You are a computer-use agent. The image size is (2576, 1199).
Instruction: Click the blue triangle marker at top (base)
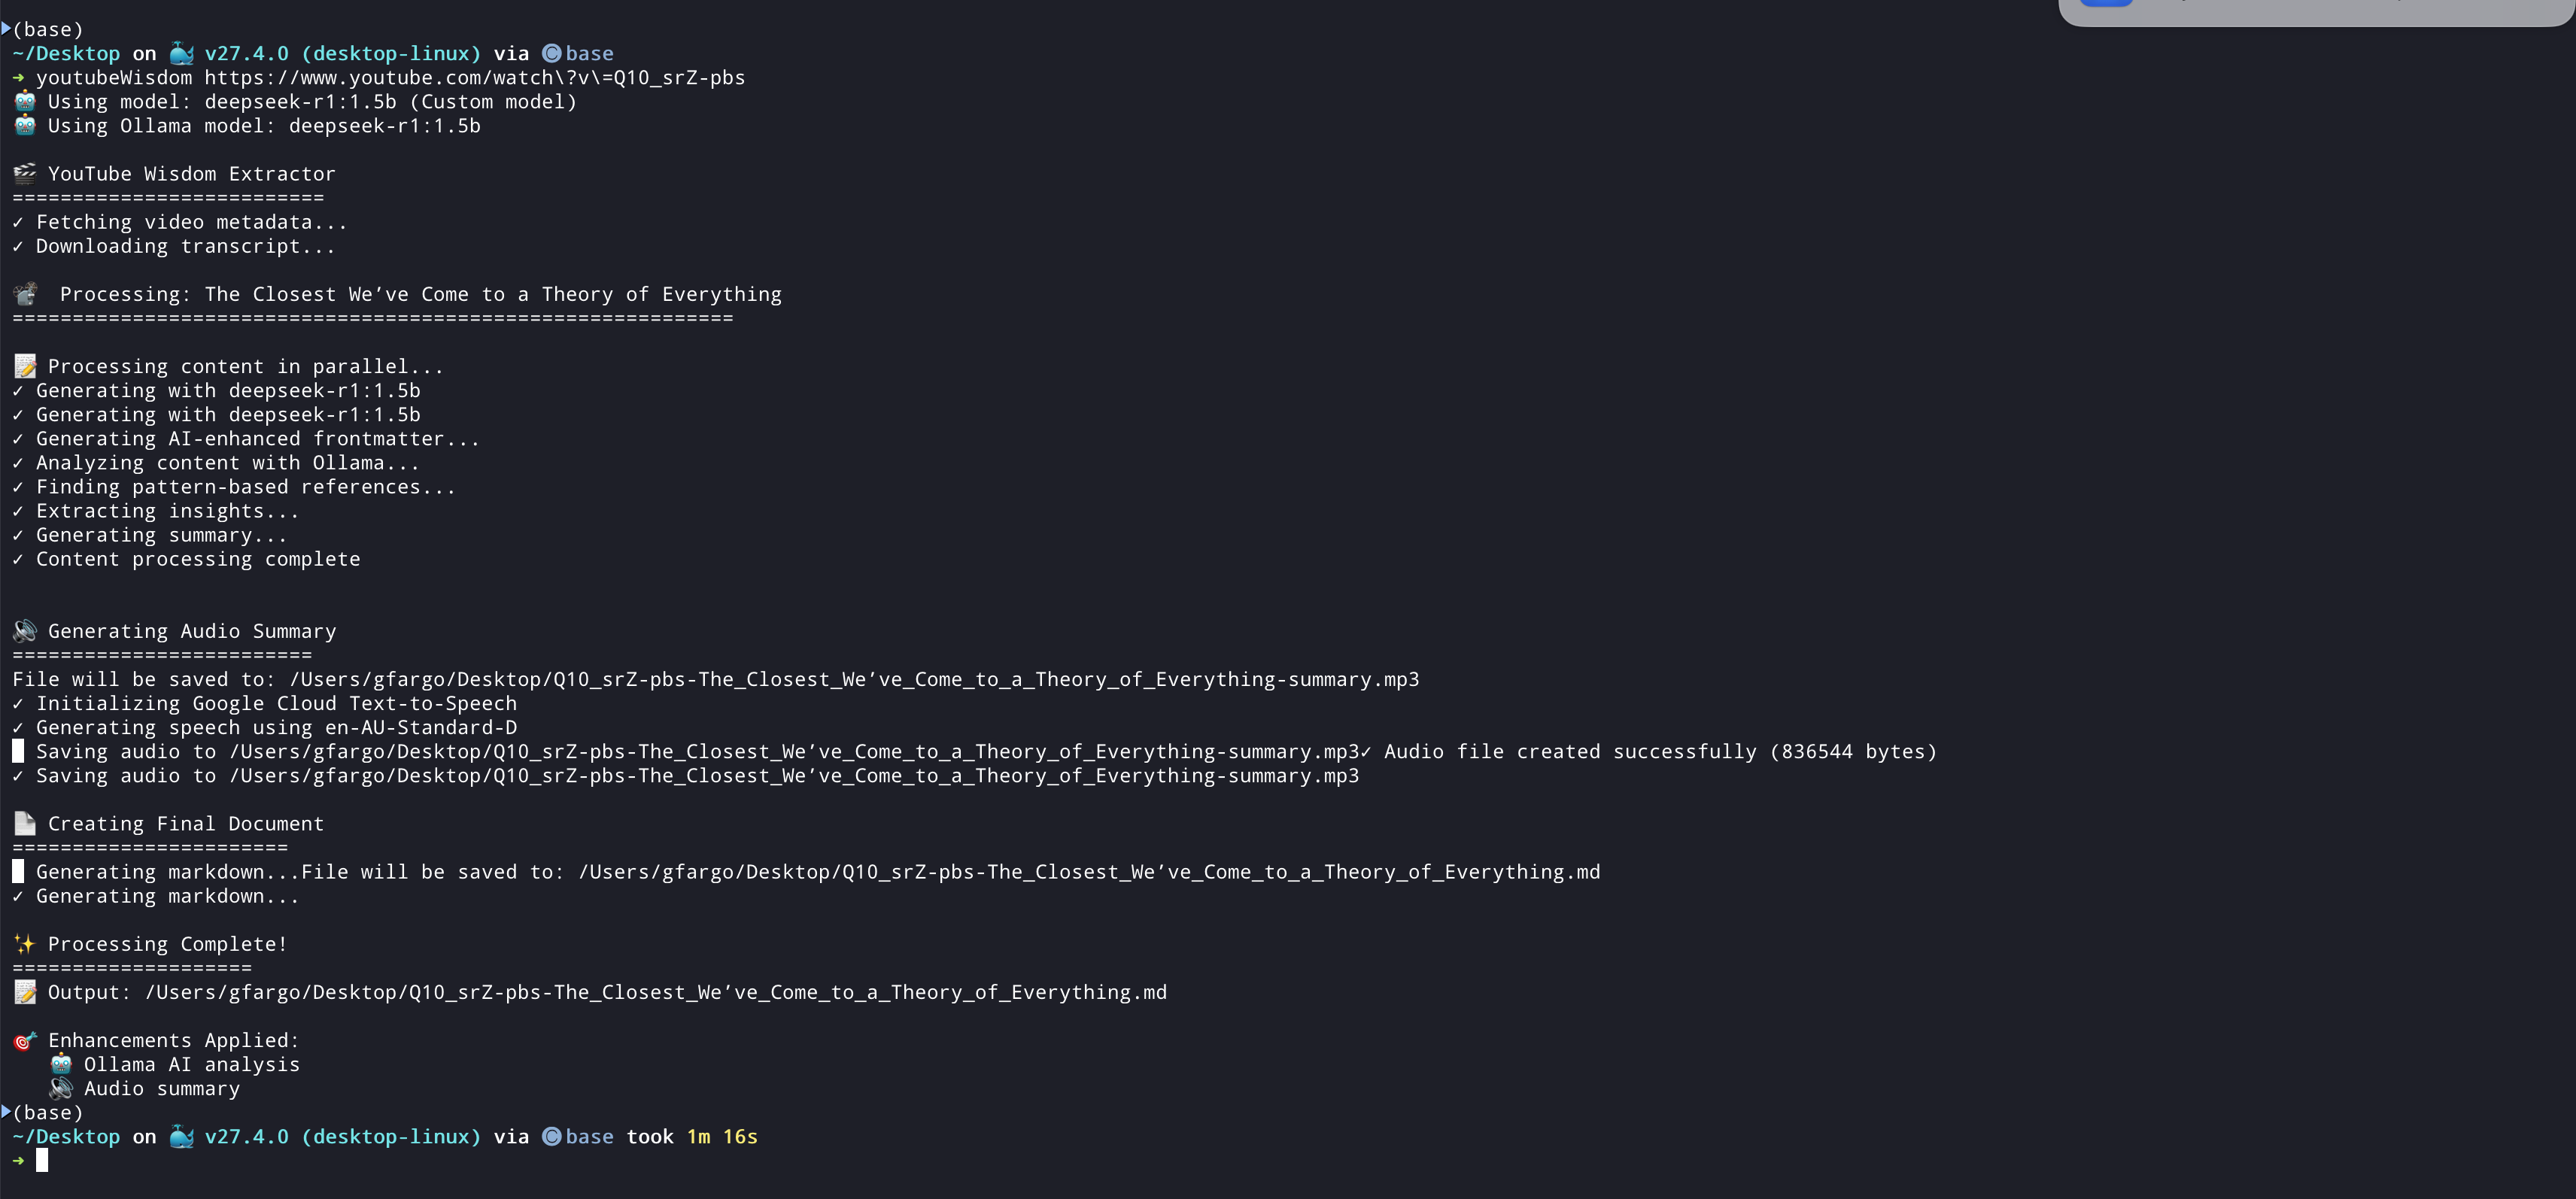point(6,28)
